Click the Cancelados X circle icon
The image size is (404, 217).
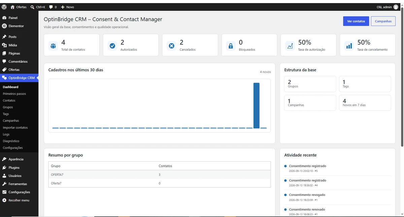172,46
